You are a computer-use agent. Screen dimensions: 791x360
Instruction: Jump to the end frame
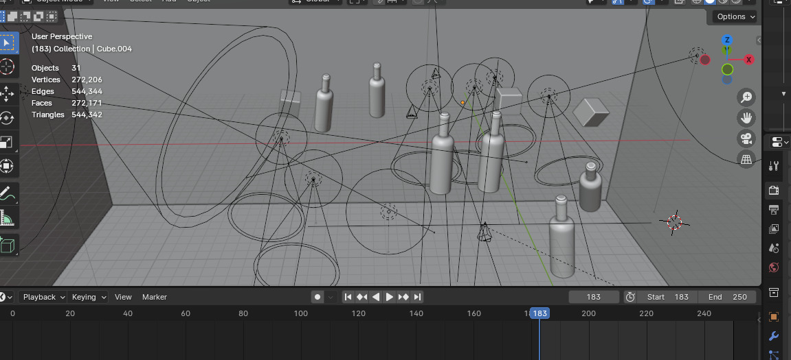pos(417,297)
